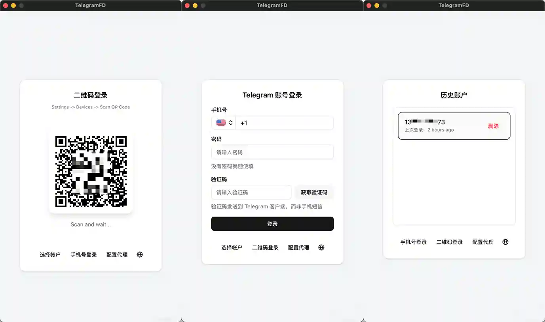Click the 历史账户 heading

tap(454, 95)
